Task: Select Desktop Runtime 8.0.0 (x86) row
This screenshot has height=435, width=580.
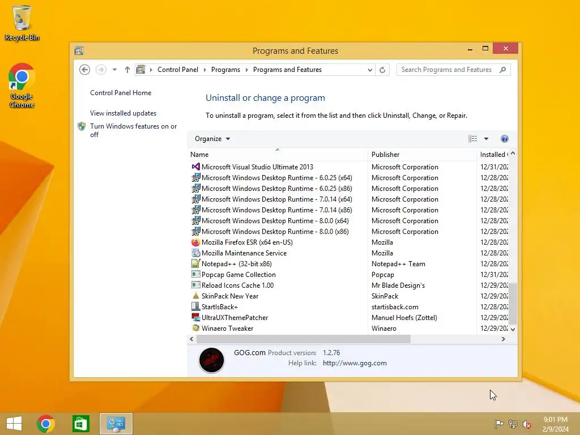Action: click(348, 231)
